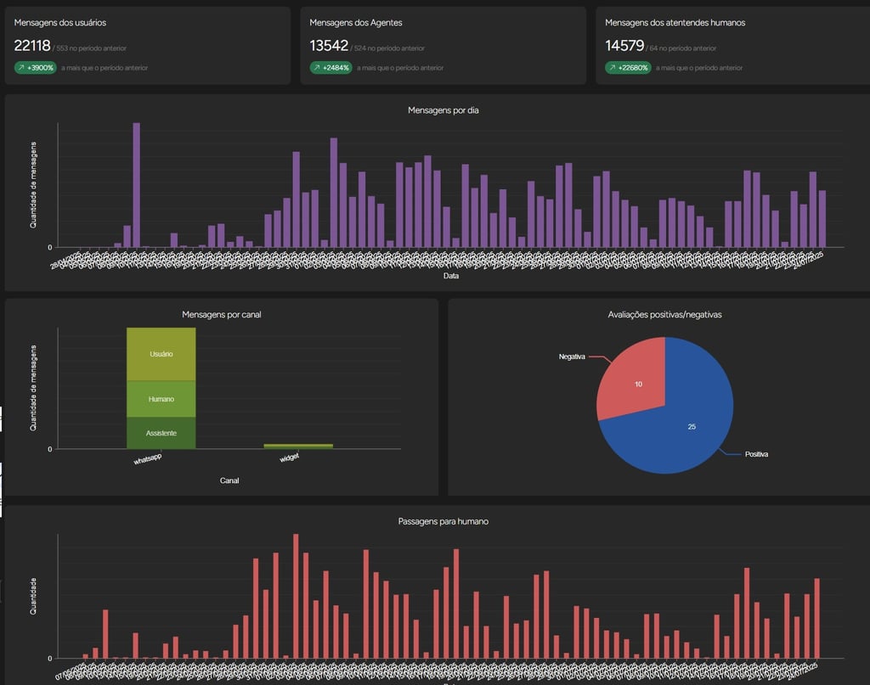Select the 14579 human attendants value
The width and height of the screenshot is (870, 685).
pyautogui.click(x=624, y=46)
